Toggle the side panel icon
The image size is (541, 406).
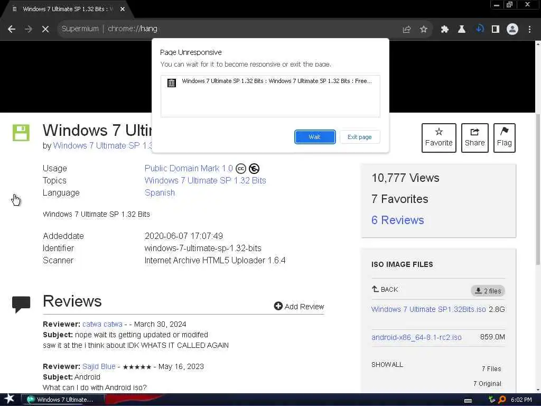[496, 30]
